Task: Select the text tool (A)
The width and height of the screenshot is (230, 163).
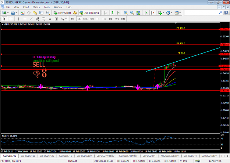Action: [50, 19]
